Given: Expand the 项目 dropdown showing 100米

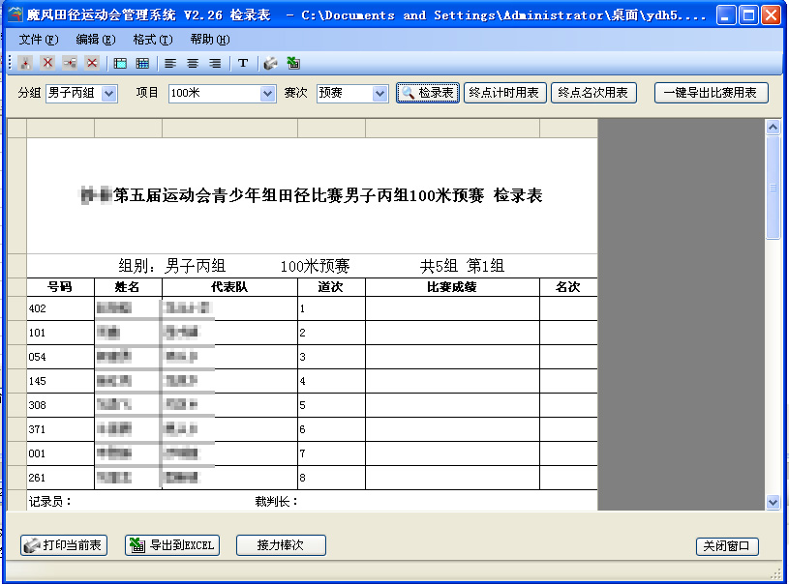Looking at the screenshot, I should tap(268, 94).
